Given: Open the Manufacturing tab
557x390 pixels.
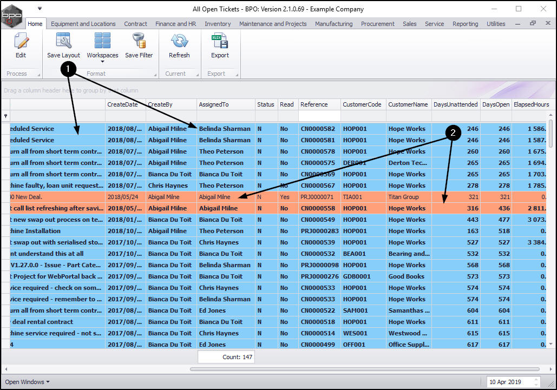Looking at the screenshot, I should coord(333,24).
